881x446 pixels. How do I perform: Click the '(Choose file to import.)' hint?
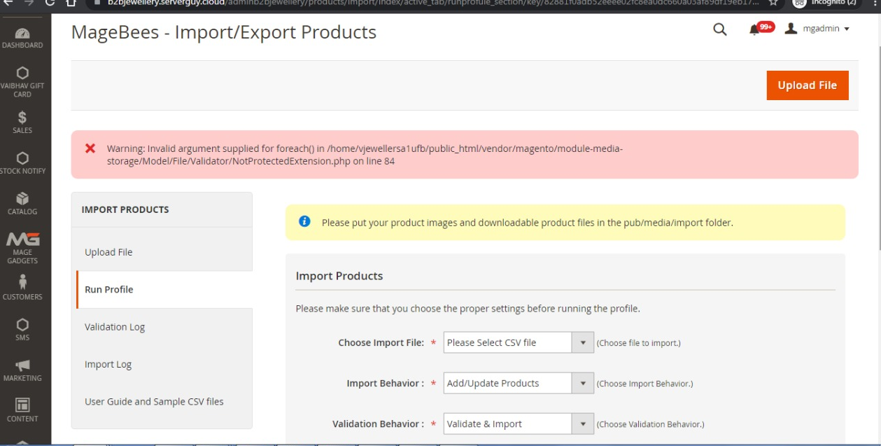tap(639, 343)
